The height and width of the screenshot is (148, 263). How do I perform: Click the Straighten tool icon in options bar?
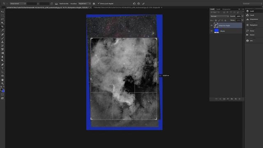pos(56,4)
